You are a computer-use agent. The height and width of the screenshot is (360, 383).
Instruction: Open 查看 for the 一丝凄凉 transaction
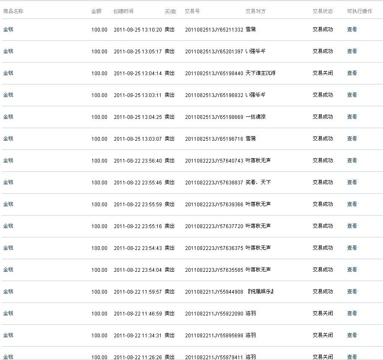pos(352,117)
